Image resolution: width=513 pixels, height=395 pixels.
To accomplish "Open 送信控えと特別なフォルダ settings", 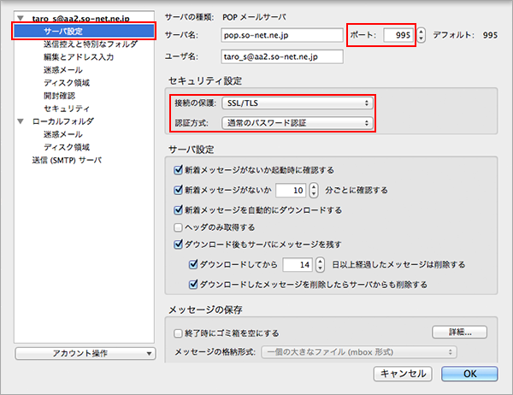I will pyautogui.click(x=88, y=44).
